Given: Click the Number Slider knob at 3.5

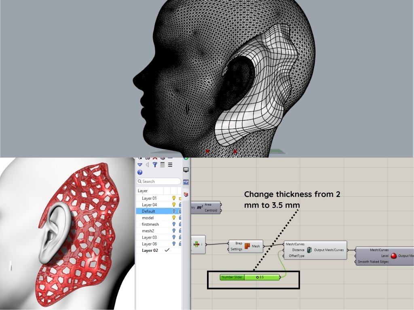Looking at the screenshot, I should coord(258,277).
